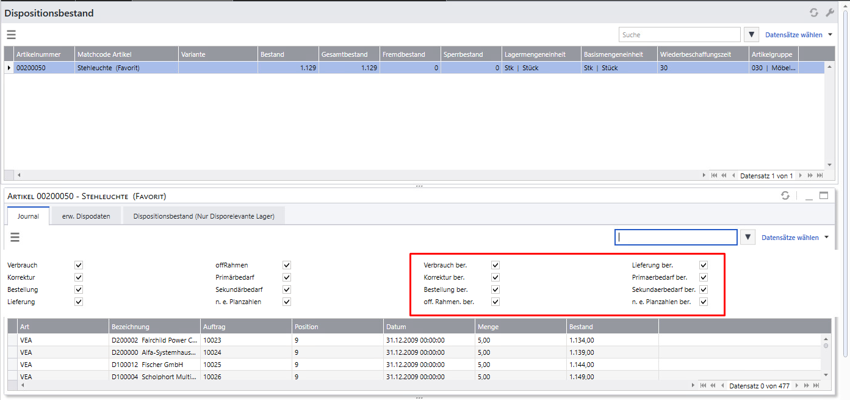The image size is (850, 400).
Task: Click the refresh icon in Dispositionsbestand header
Action: point(813,12)
